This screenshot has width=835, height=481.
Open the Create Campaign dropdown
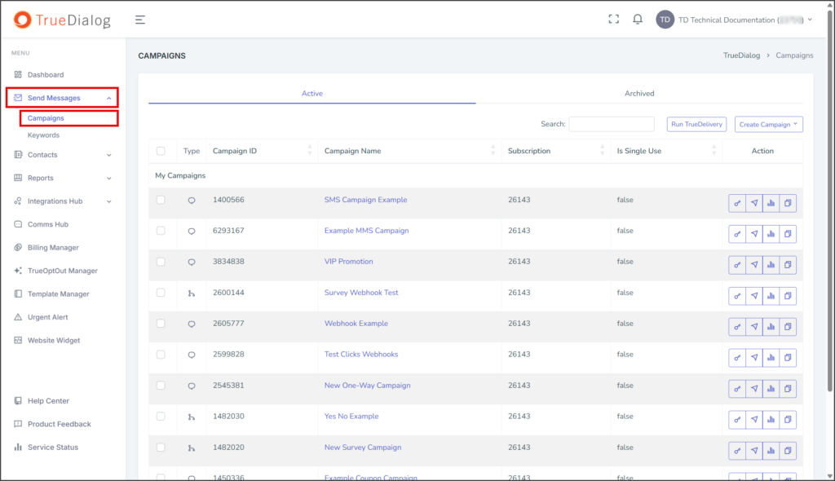768,124
